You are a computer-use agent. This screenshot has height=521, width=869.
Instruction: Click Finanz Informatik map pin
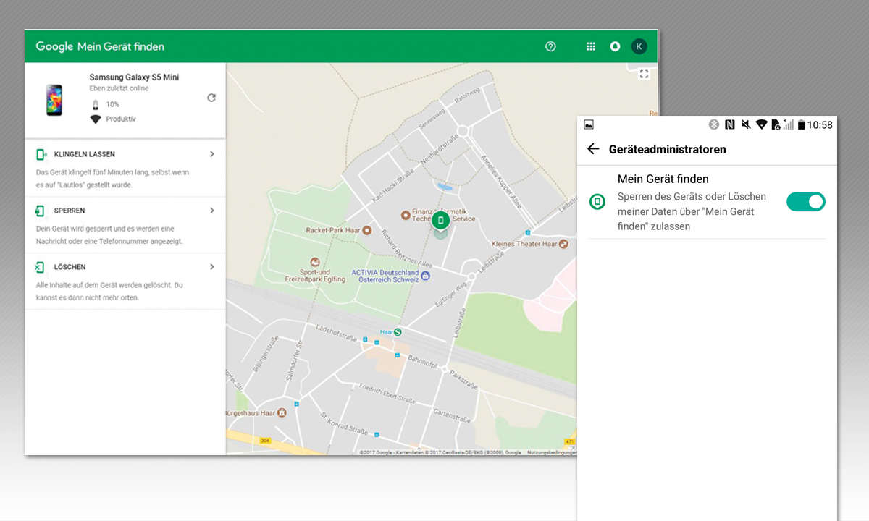tap(407, 215)
